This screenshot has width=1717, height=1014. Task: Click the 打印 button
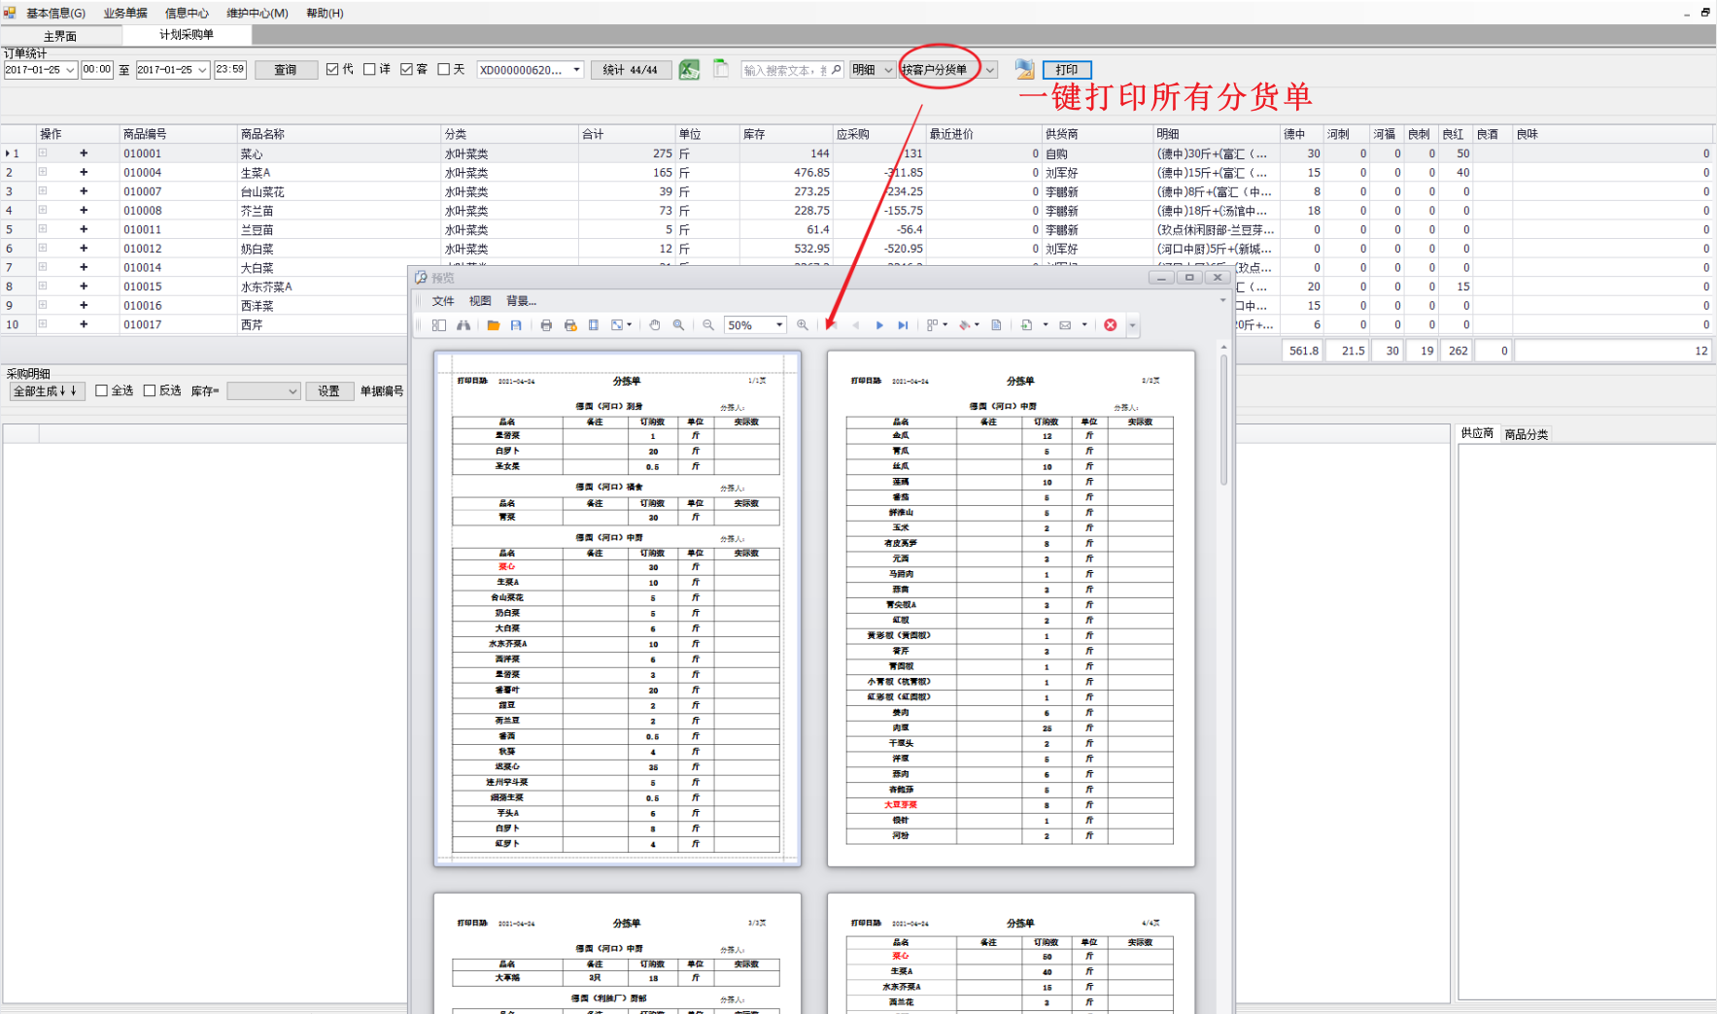pyautogui.click(x=1067, y=70)
